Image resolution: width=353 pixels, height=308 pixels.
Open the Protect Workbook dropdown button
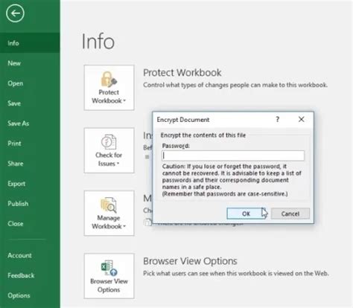pos(109,88)
